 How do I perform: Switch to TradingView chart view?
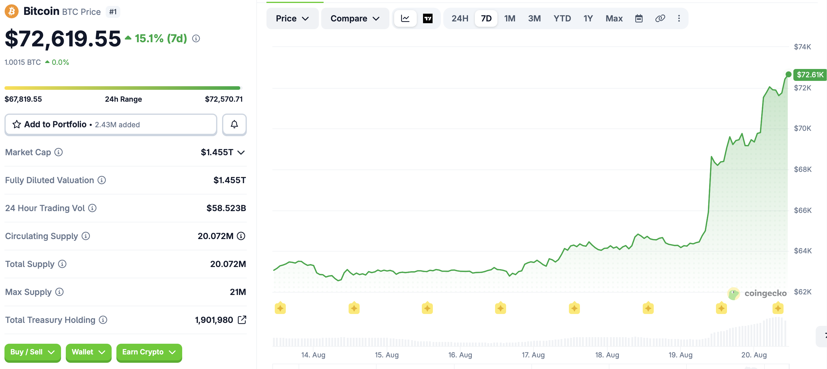[x=427, y=19]
